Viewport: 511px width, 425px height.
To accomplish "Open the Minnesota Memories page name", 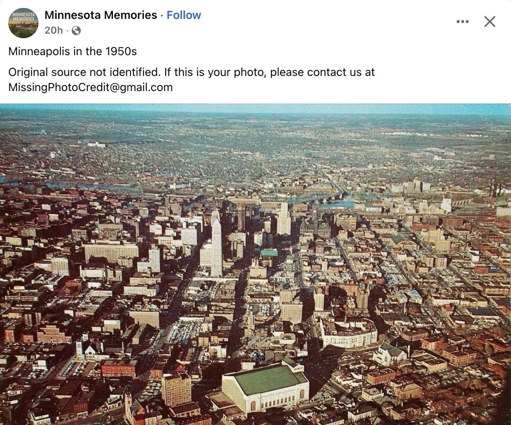I will [101, 15].
